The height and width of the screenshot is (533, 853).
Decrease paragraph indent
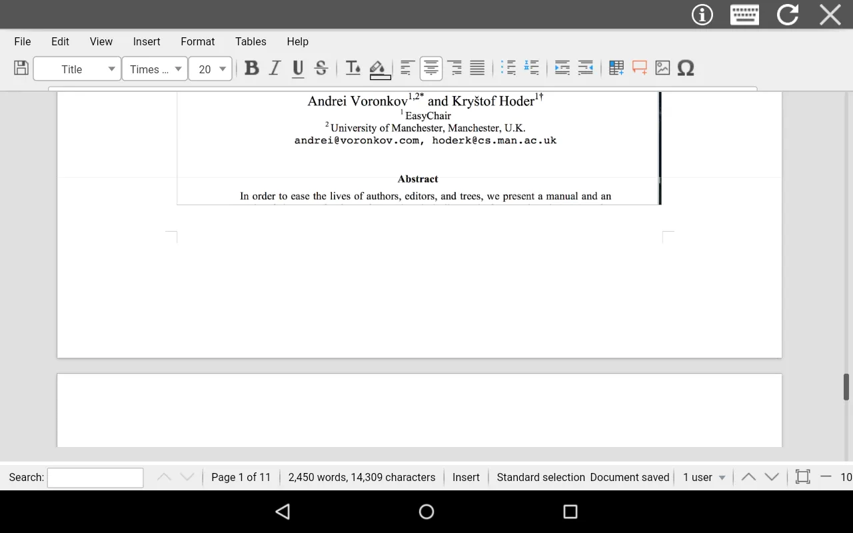pyautogui.click(x=585, y=68)
